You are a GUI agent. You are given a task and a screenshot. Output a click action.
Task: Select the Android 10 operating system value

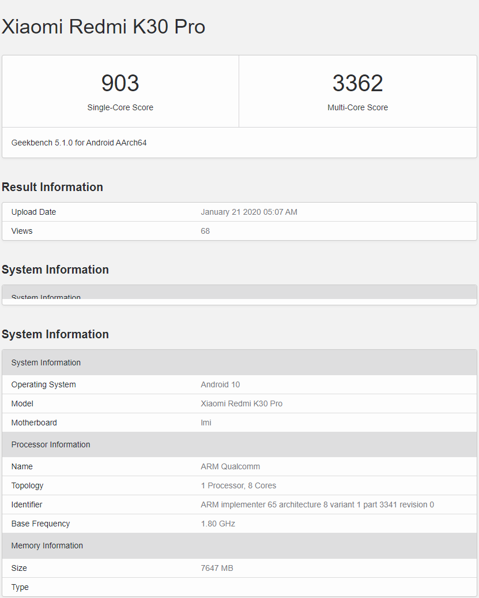click(220, 384)
